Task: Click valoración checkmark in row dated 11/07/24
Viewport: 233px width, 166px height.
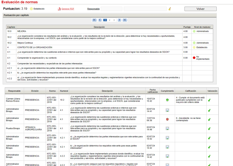Action: (209, 120)
